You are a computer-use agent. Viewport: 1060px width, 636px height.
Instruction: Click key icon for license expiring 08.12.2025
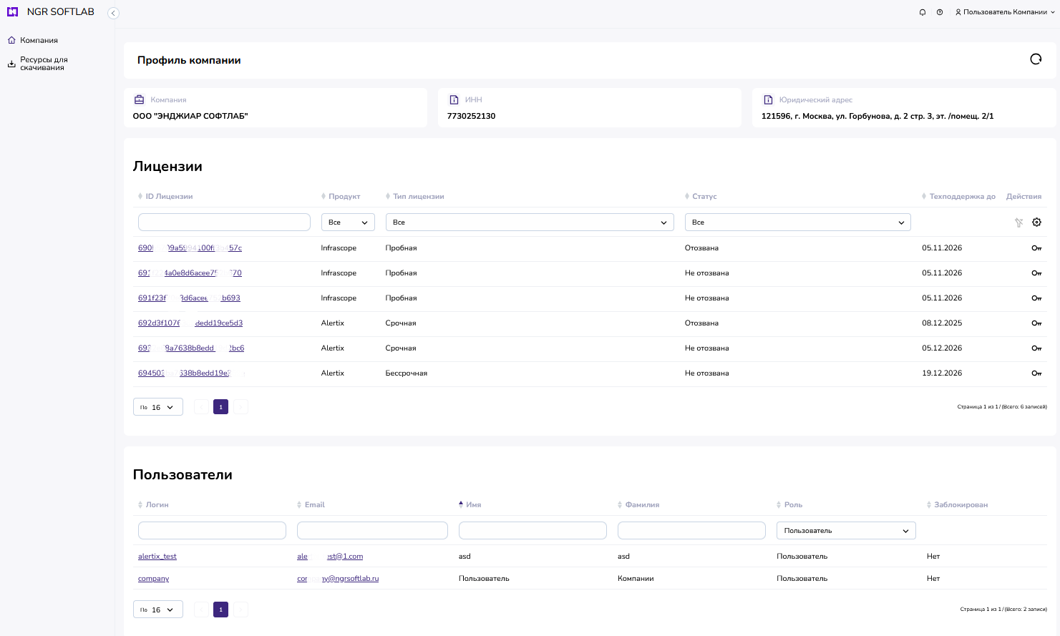pos(1036,323)
